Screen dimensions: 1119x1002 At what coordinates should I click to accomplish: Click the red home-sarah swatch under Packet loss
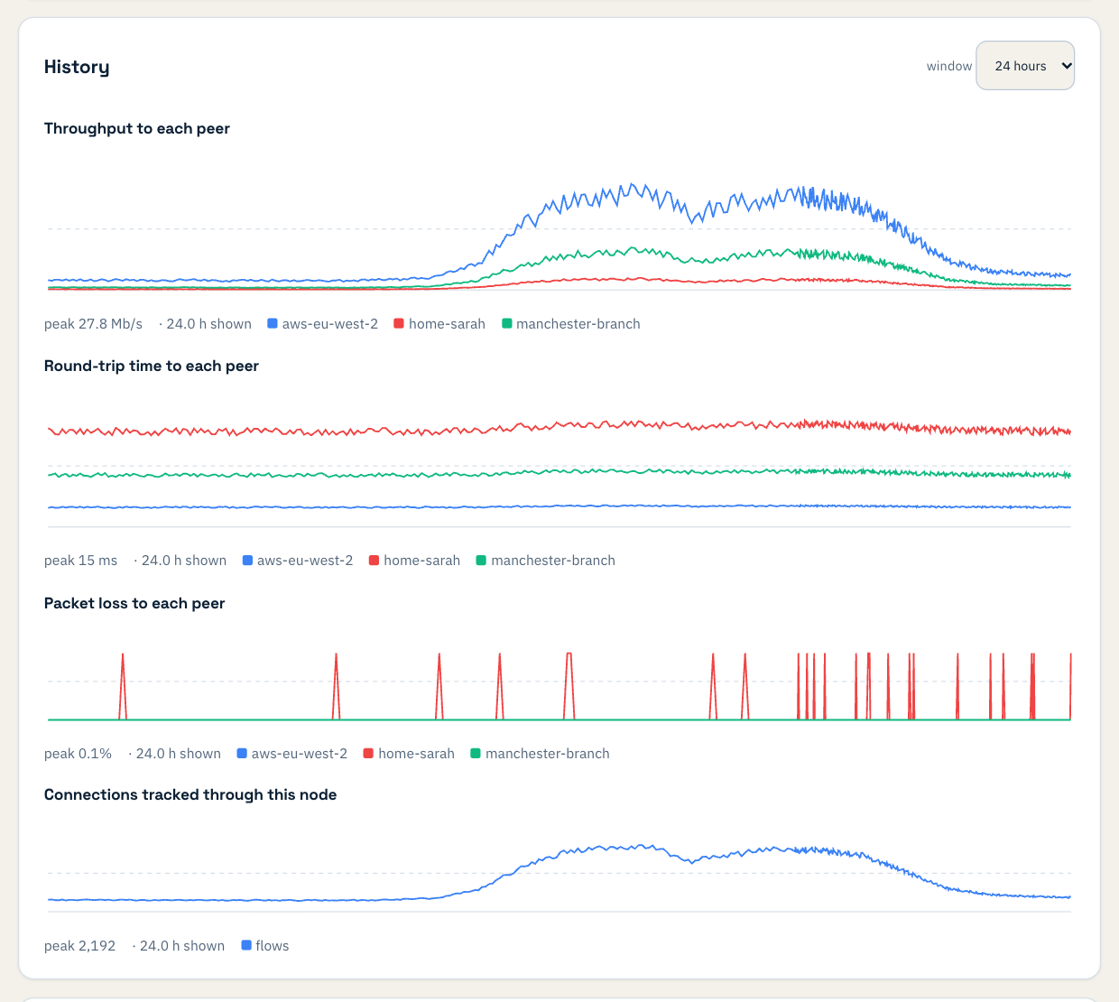368,753
